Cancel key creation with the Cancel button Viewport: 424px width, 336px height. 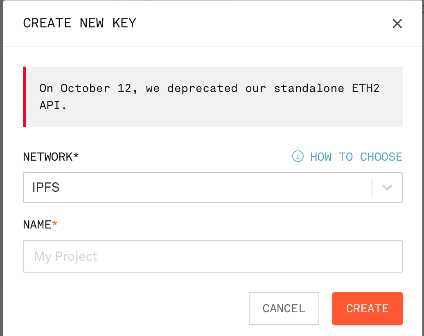(284, 309)
